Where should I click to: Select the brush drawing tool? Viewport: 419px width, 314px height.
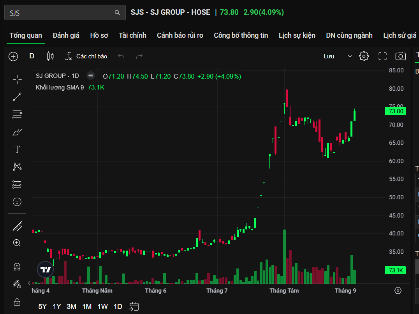17,132
